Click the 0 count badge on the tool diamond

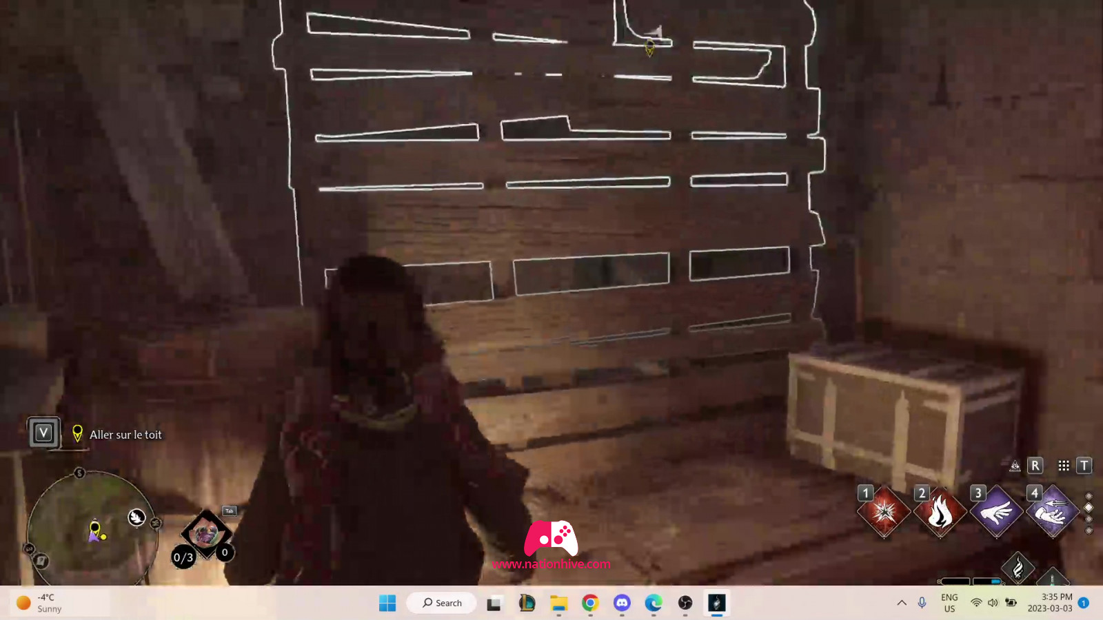pyautogui.click(x=225, y=552)
